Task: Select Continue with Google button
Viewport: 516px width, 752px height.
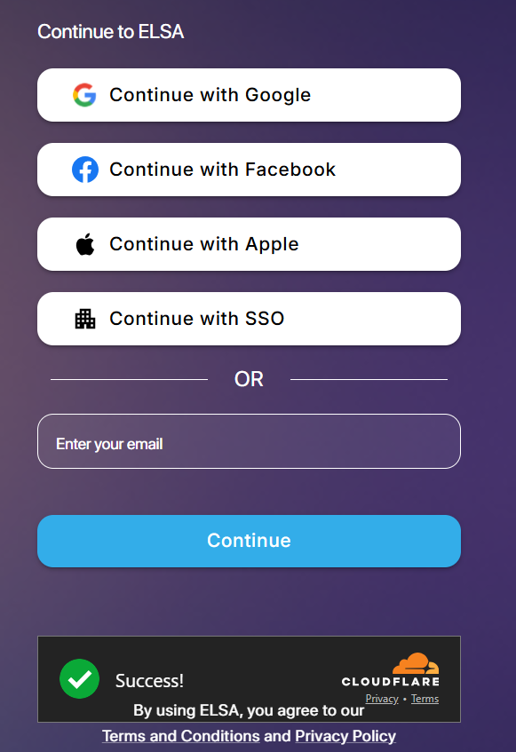Action: coord(249,95)
